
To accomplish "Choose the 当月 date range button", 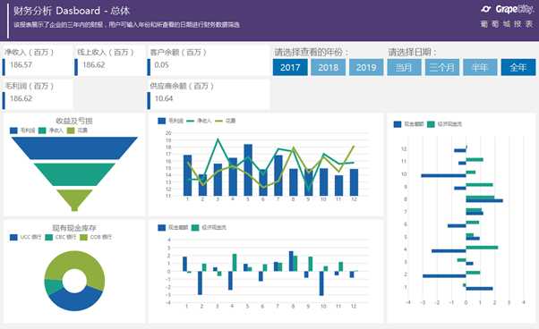I will [x=404, y=67].
